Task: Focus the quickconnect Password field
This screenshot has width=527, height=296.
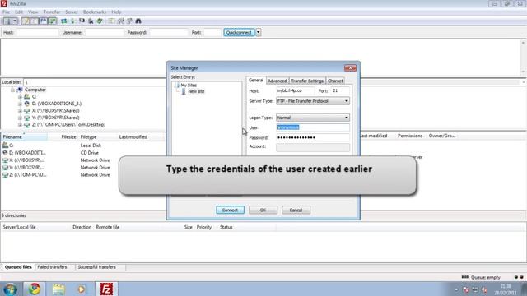Action: [169, 33]
